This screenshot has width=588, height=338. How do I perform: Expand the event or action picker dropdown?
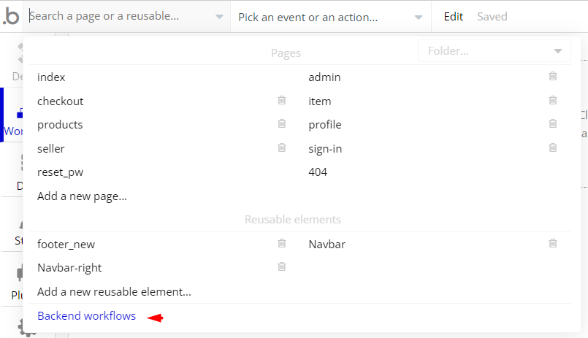tap(419, 18)
